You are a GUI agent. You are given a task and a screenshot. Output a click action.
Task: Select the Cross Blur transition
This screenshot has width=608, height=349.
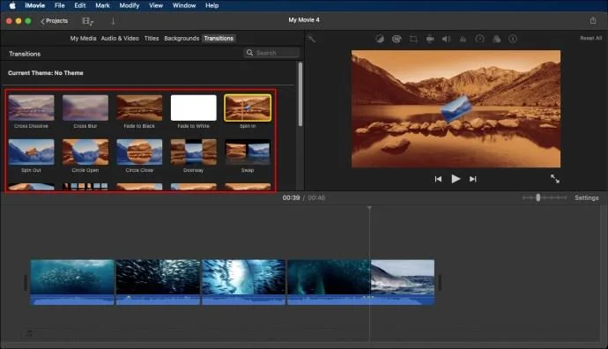point(85,108)
